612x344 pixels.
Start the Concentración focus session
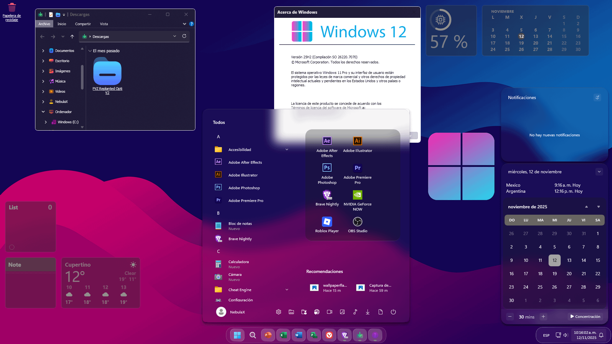585,317
